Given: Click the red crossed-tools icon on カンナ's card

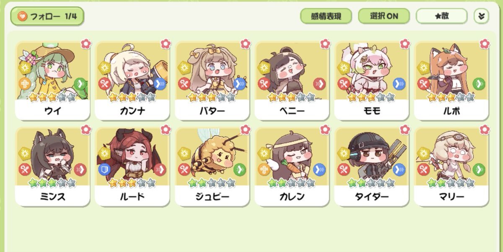Looking at the screenshot, I should (x=104, y=83).
